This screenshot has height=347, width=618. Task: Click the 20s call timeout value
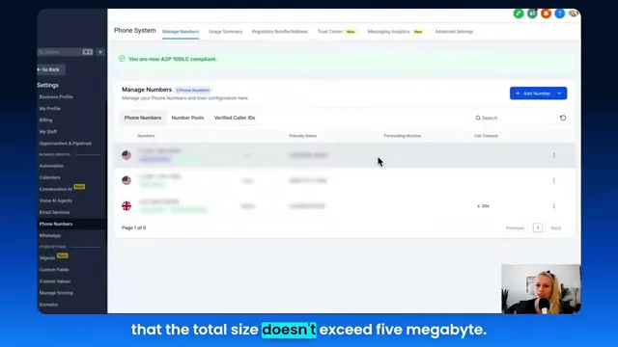tap(483, 206)
